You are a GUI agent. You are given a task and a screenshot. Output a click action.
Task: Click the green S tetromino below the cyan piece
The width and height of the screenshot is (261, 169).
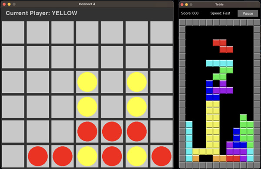[223, 74]
